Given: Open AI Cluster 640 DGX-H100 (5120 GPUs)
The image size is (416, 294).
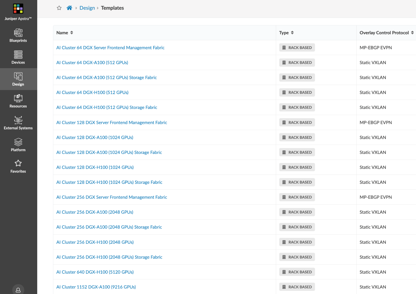Looking at the screenshot, I should tap(95, 272).
